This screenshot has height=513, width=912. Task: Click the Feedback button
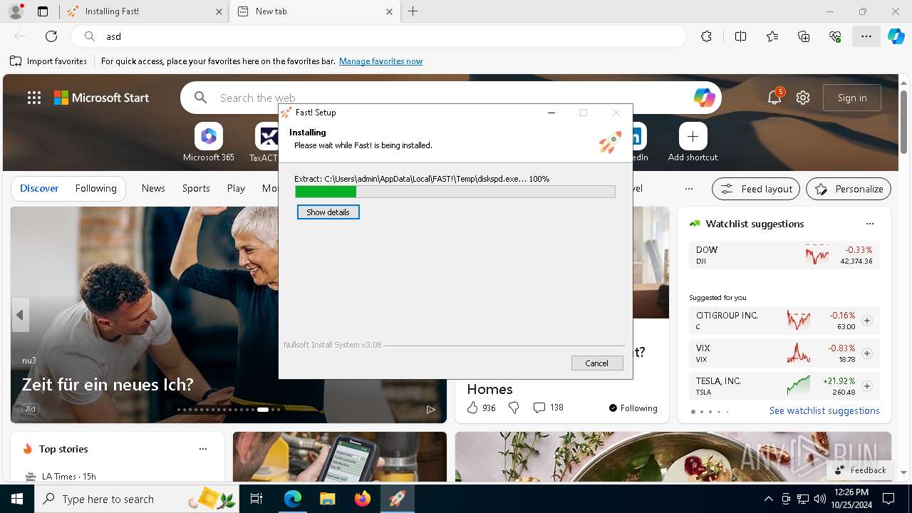click(x=860, y=470)
